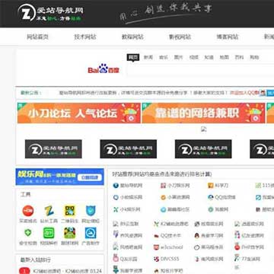
Task: Open the 靠谱的网络兼职 banner
Action: [x=203, y=113]
